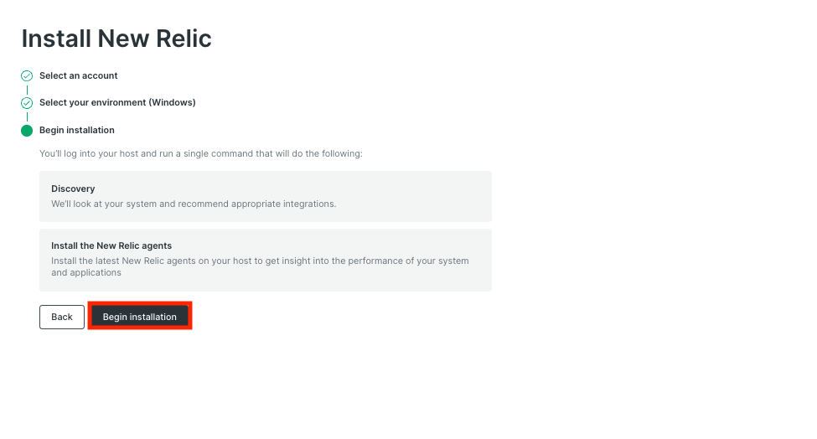Click the checkmark icon beside Select an account
The width and height of the screenshot is (817, 439).
coord(27,75)
